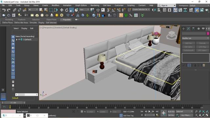Open the Motion tab in command panel
Image resolution: width=210 pixels, height=118 pixels.
[x=199, y=29]
